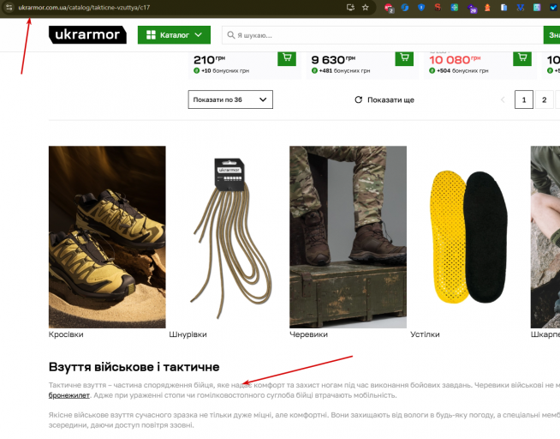Open the Каталог dropdown menu
This screenshot has height=439, width=560.
(174, 35)
